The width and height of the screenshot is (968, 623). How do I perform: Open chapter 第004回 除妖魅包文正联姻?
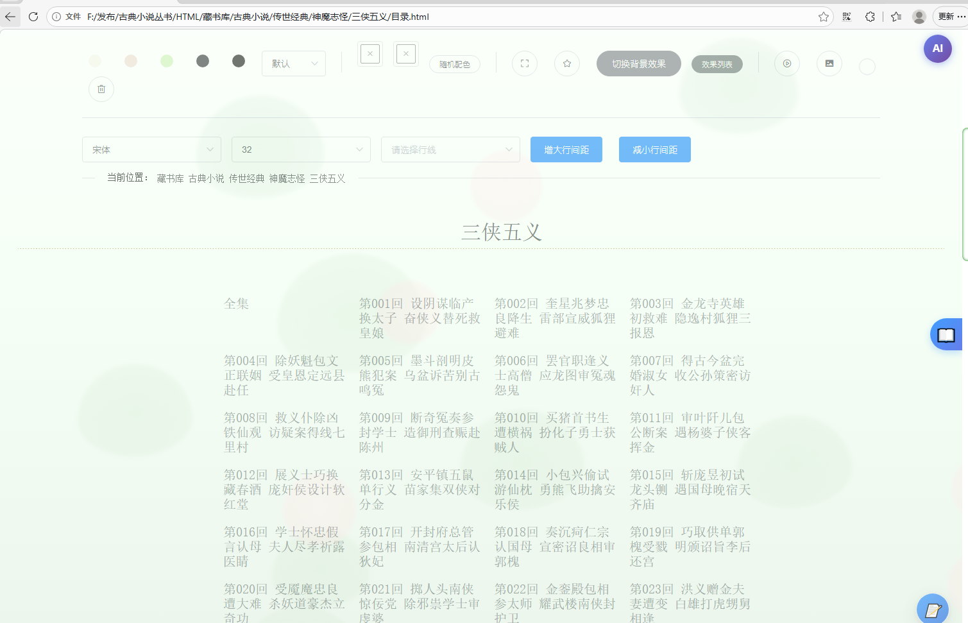[x=284, y=375]
